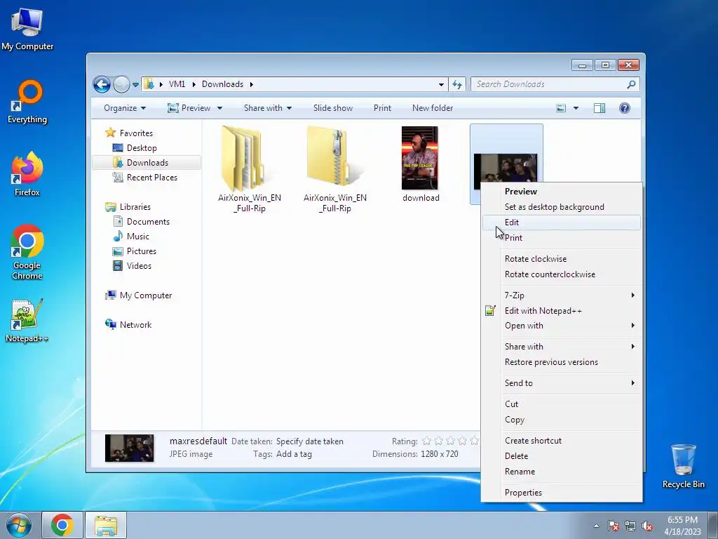718x539 pixels.
Task: Launch Everything search shortcut
Action: [27, 102]
